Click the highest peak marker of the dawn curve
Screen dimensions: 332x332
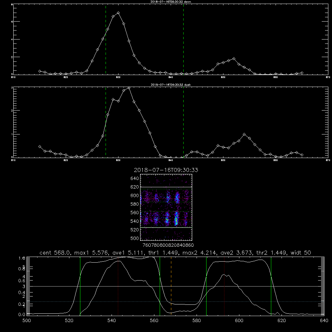(x=119, y=13)
